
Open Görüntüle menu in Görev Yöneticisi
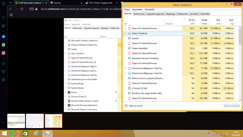click(150, 9)
